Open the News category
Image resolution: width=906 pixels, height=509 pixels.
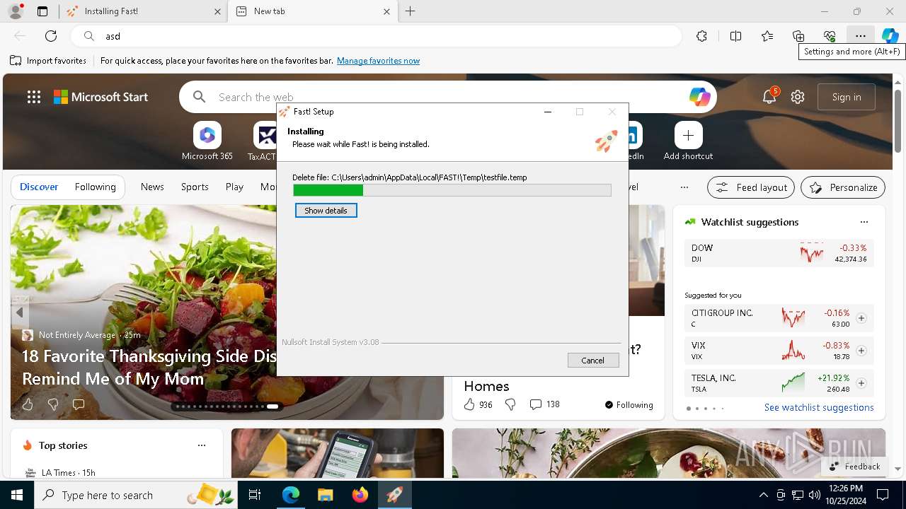coord(152,187)
